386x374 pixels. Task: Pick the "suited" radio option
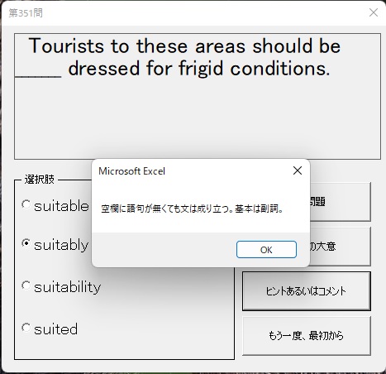tap(26, 328)
